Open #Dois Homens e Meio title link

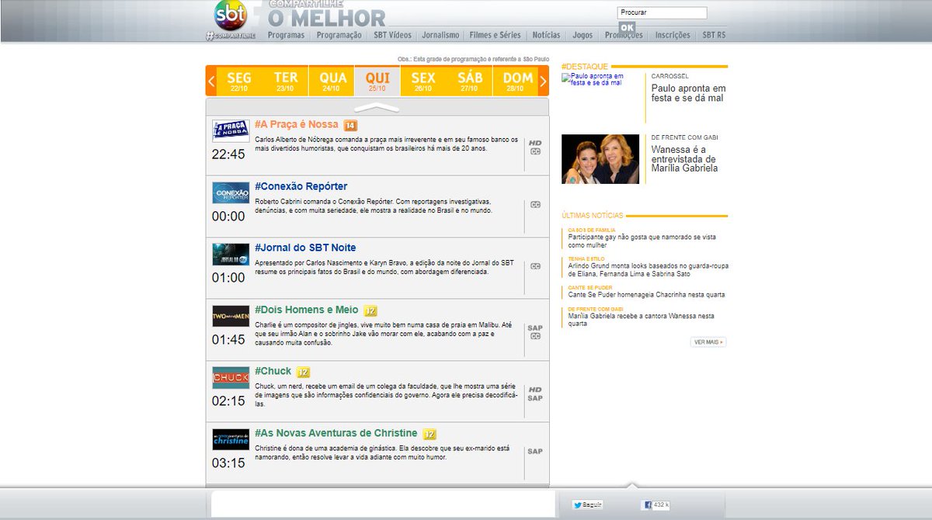tap(307, 310)
